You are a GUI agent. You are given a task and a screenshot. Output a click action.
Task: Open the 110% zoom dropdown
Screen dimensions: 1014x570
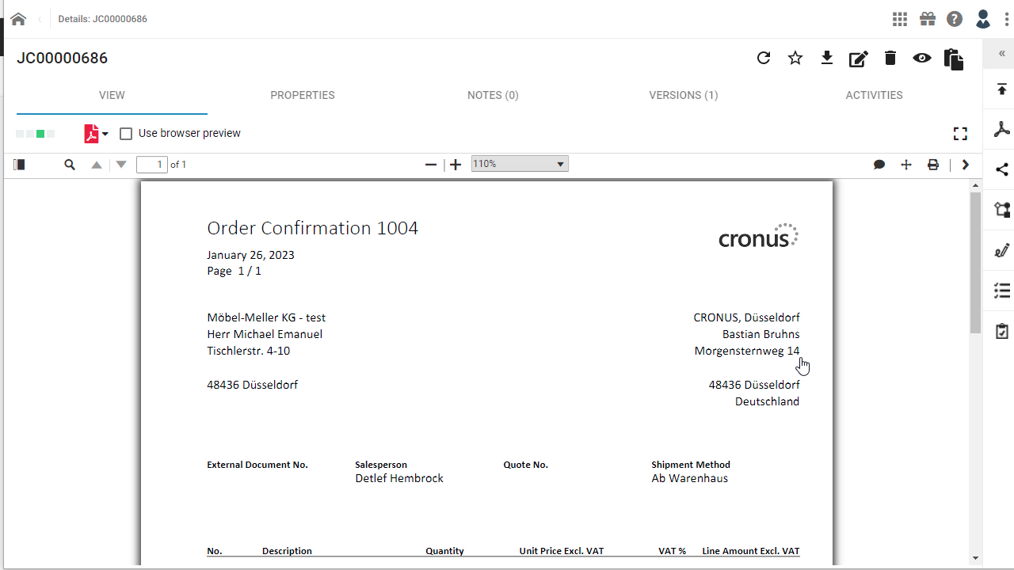pyautogui.click(x=520, y=164)
